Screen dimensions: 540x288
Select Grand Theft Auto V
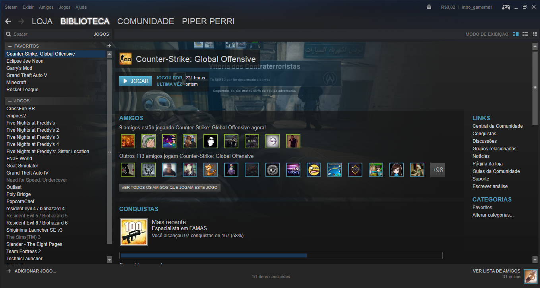[27, 75]
